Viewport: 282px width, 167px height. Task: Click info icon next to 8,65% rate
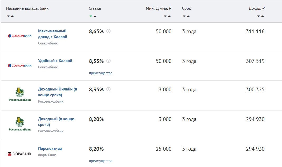point(109,31)
